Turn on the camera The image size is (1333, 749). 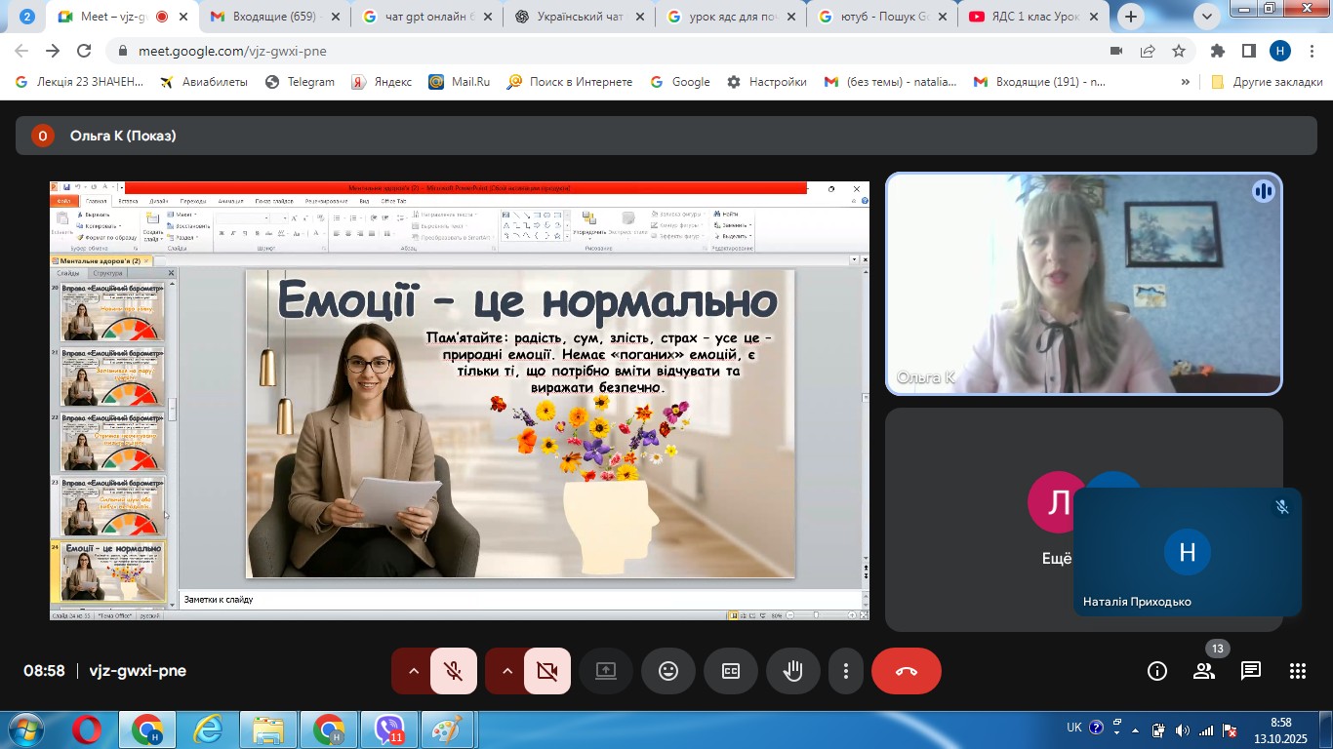point(546,671)
